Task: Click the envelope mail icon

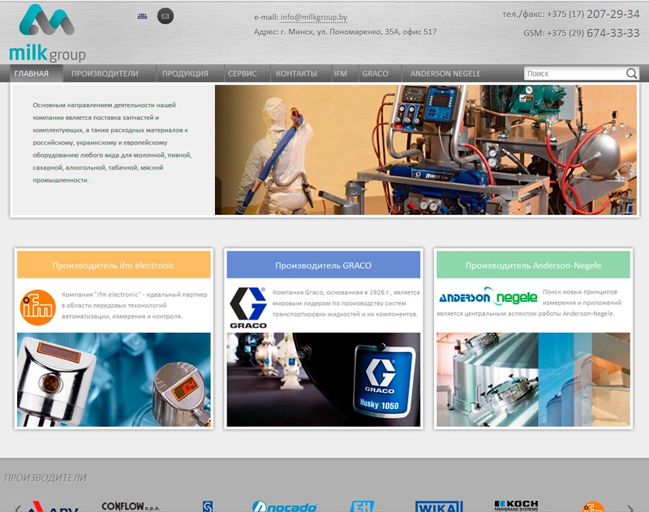Action: [x=165, y=16]
